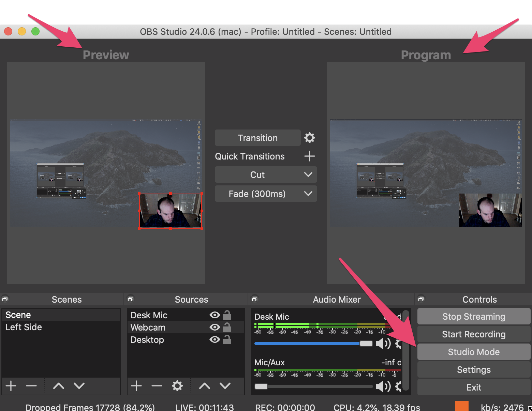
Task: Open Settings from Controls
Action: coord(474,369)
